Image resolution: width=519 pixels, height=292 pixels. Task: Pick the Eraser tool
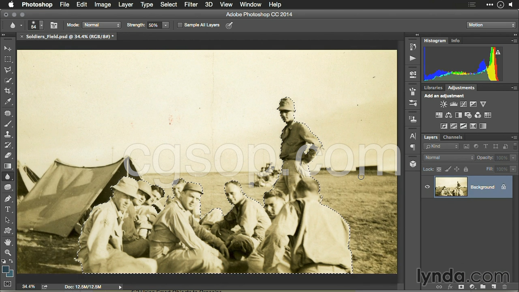click(8, 155)
